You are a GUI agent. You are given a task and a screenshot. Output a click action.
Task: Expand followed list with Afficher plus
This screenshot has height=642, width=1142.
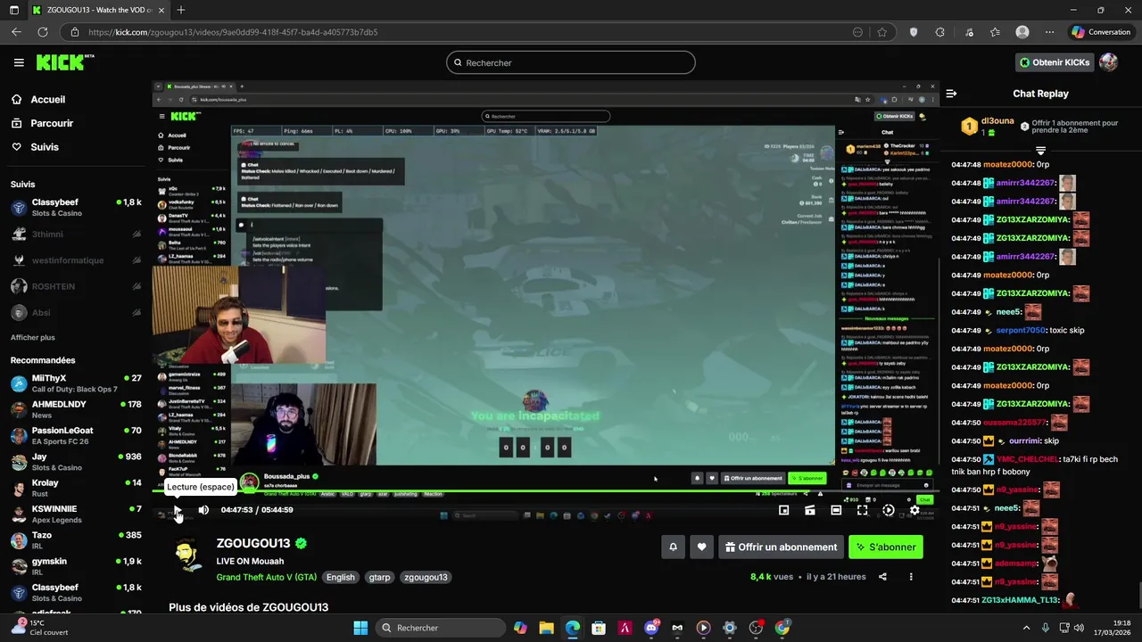(33, 338)
